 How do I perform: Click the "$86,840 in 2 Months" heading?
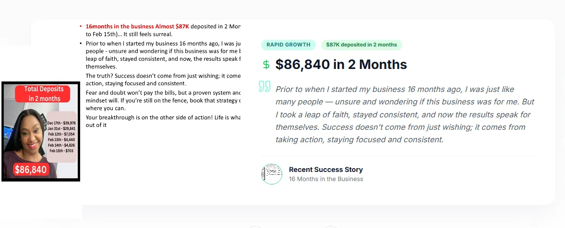coord(341,65)
